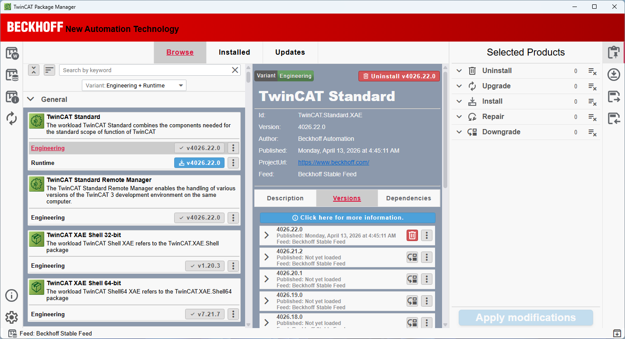625x339 pixels.
Task: Open the beckhoff.com project URL link
Action: 334,162
